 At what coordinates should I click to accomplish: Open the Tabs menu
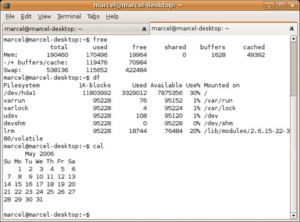[93, 16]
